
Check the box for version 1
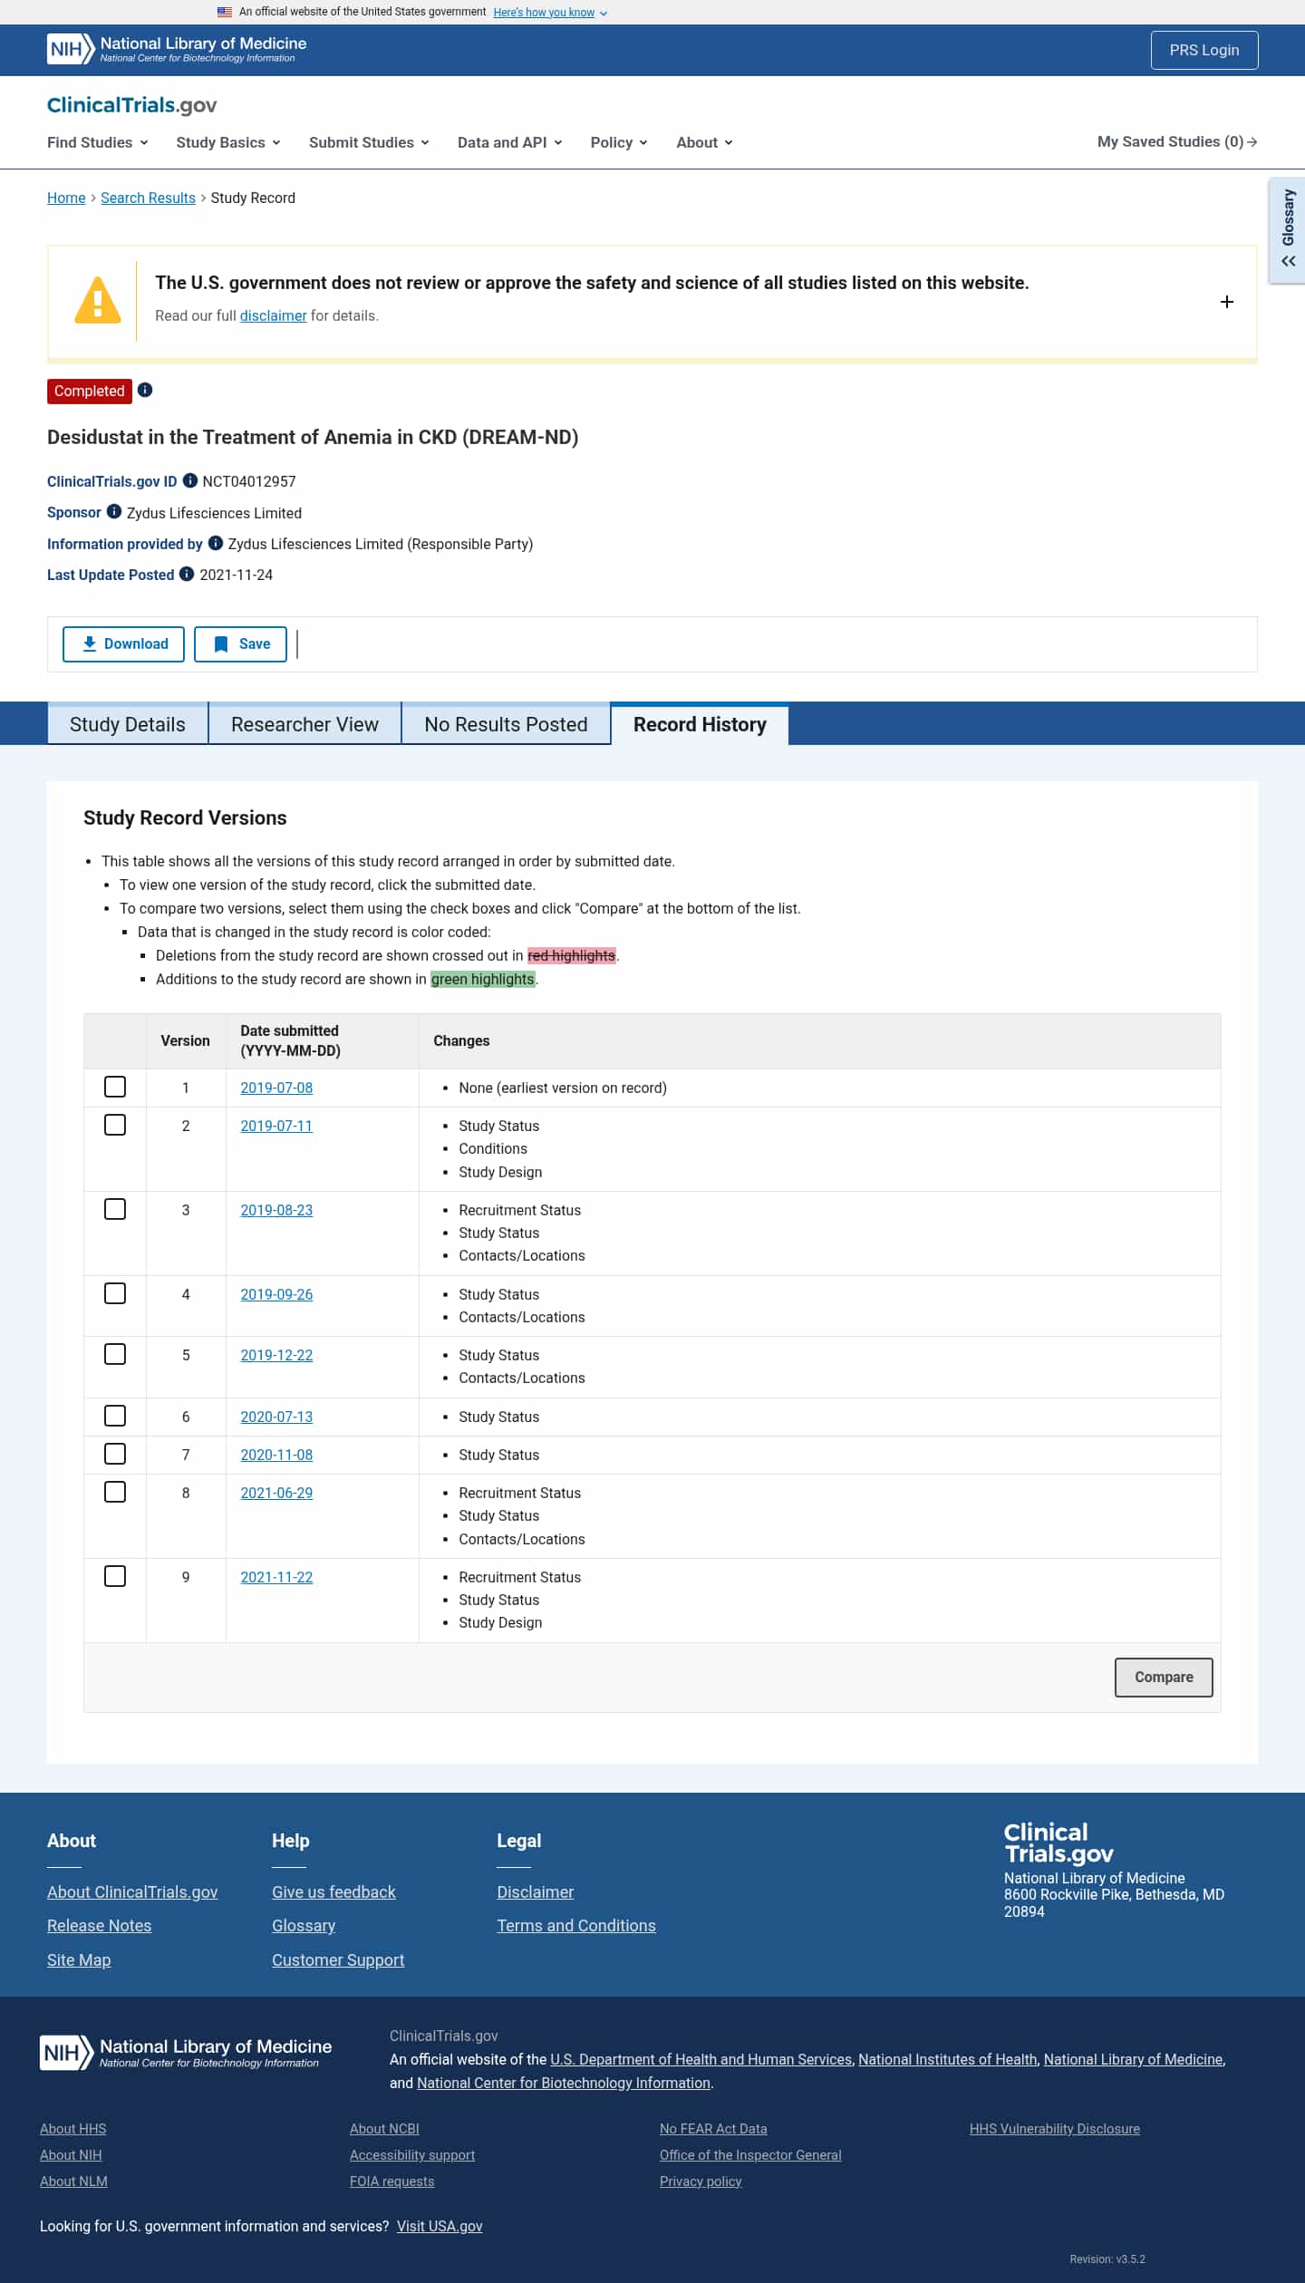pyautogui.click(x=115, y=1087)
